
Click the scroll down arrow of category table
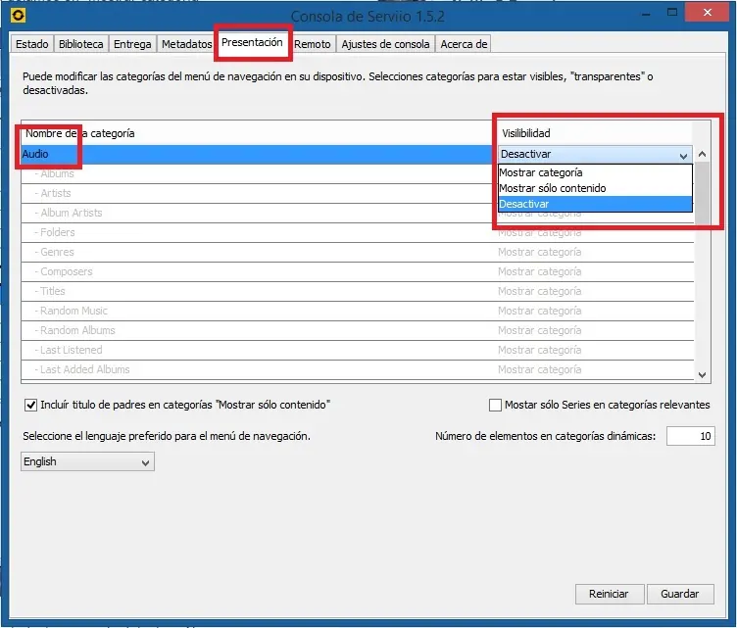coord(702,374)
